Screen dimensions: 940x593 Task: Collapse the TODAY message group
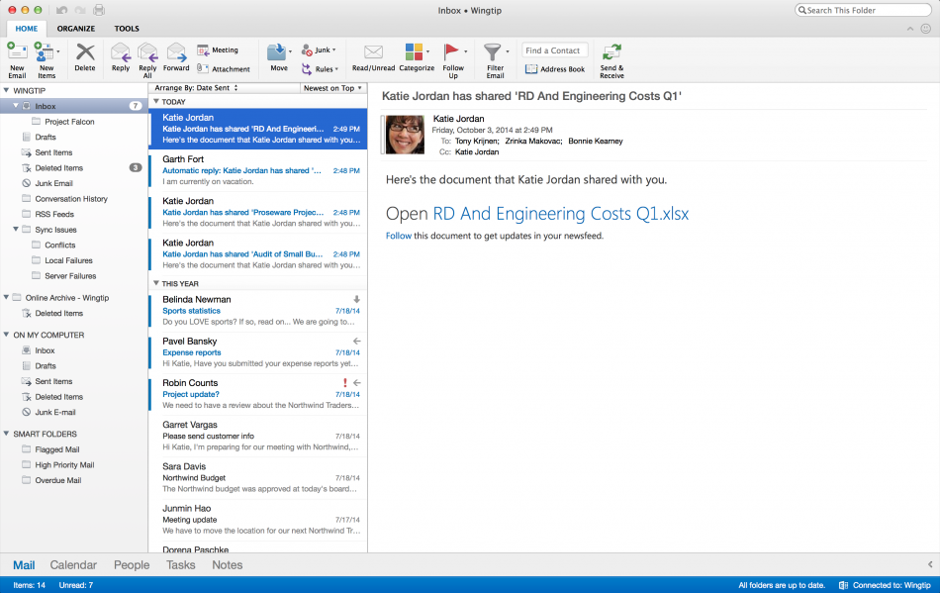click(156, 102)
